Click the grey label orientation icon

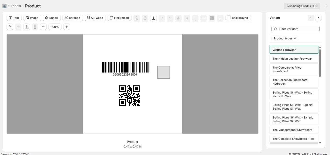pyautogui.click(x=35, y=27)
